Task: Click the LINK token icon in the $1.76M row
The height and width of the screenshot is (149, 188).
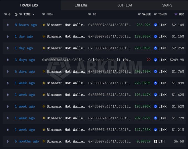Action: point(155,71)
